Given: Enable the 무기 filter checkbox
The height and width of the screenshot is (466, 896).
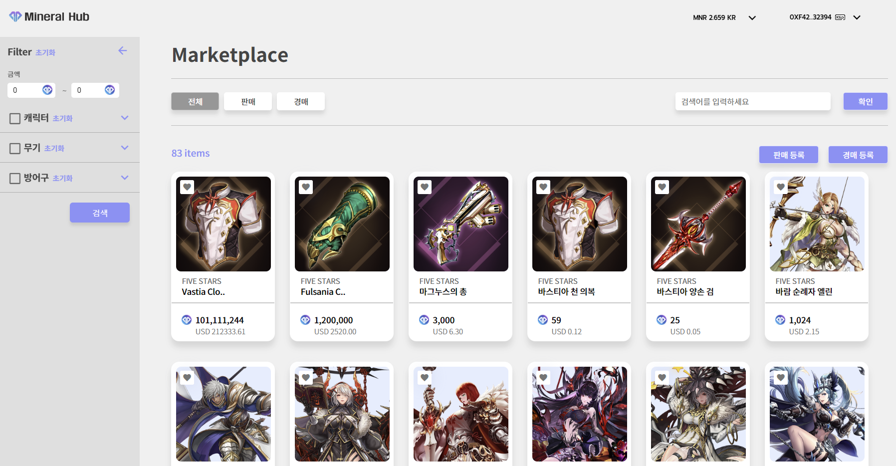Looking at the screenshot, I should pyautogui.click(x=15, y=148).
